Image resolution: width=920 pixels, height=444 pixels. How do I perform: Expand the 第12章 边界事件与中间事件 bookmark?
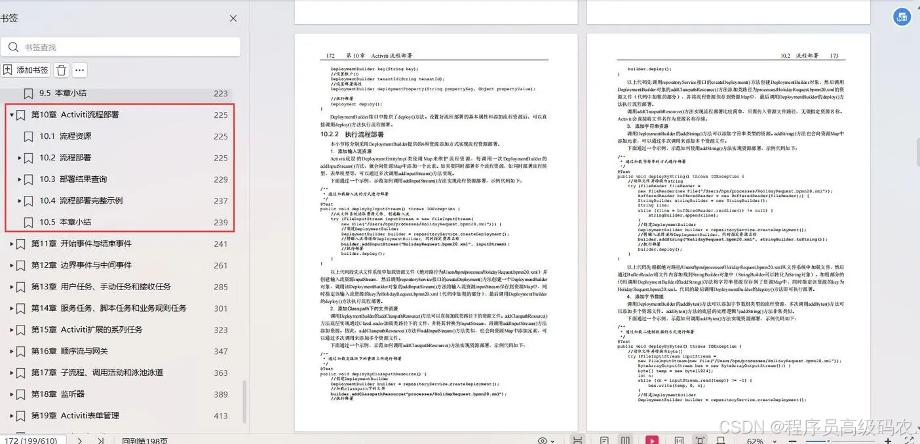coord(12,265)
